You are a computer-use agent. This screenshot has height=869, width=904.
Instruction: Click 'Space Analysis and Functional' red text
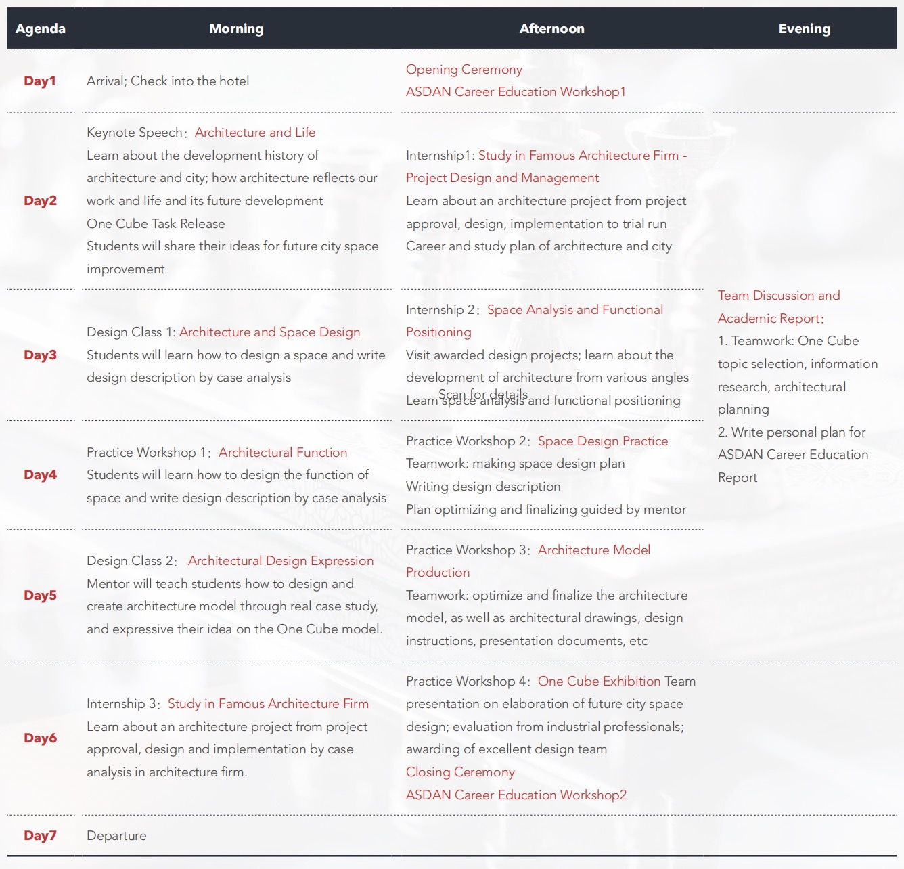(x=575, y=310)
